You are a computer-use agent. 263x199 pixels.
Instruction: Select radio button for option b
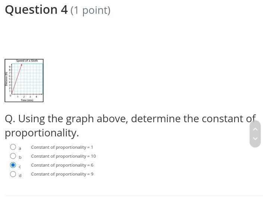(x=13, y=156)
